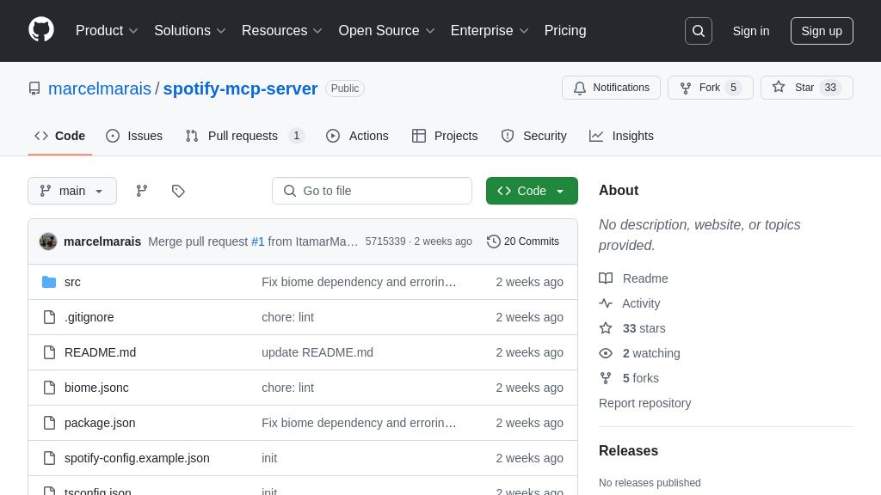Viewport: 881px width, 495px height.
Task: Open the Projects tab
Action: (x=445, y=136)
